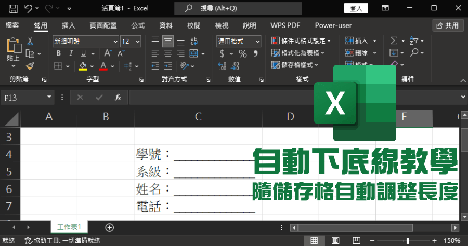
Task: Click the 登入 sign-in button
Action: tap(356, 8)
